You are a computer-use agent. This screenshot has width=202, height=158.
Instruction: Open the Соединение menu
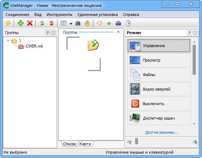click(x=17, y=14)
